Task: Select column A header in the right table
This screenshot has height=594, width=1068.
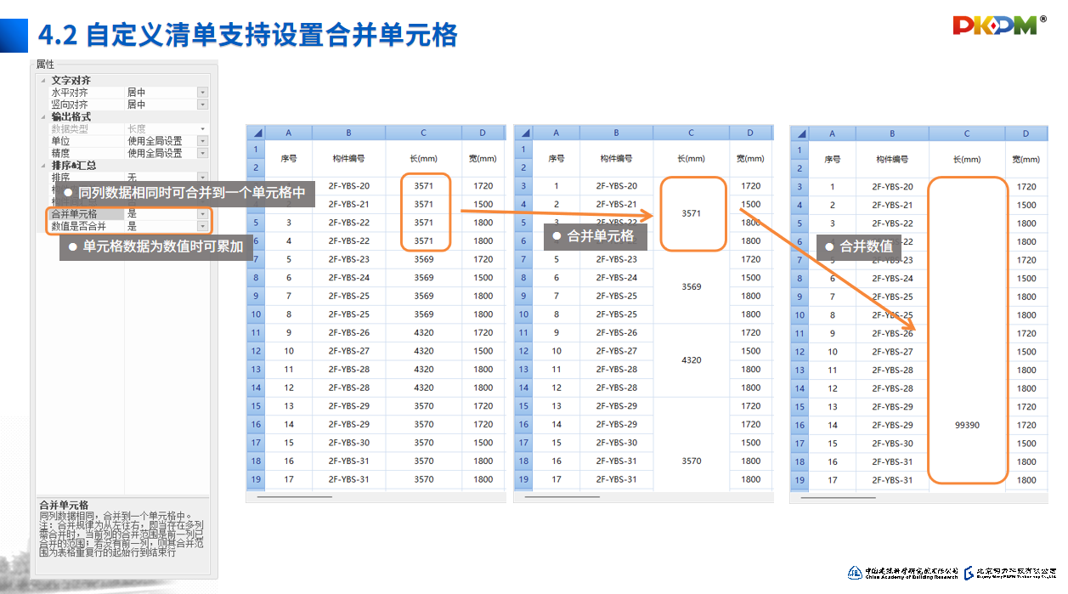Action: pyautogui.click(x=833, y=133)
